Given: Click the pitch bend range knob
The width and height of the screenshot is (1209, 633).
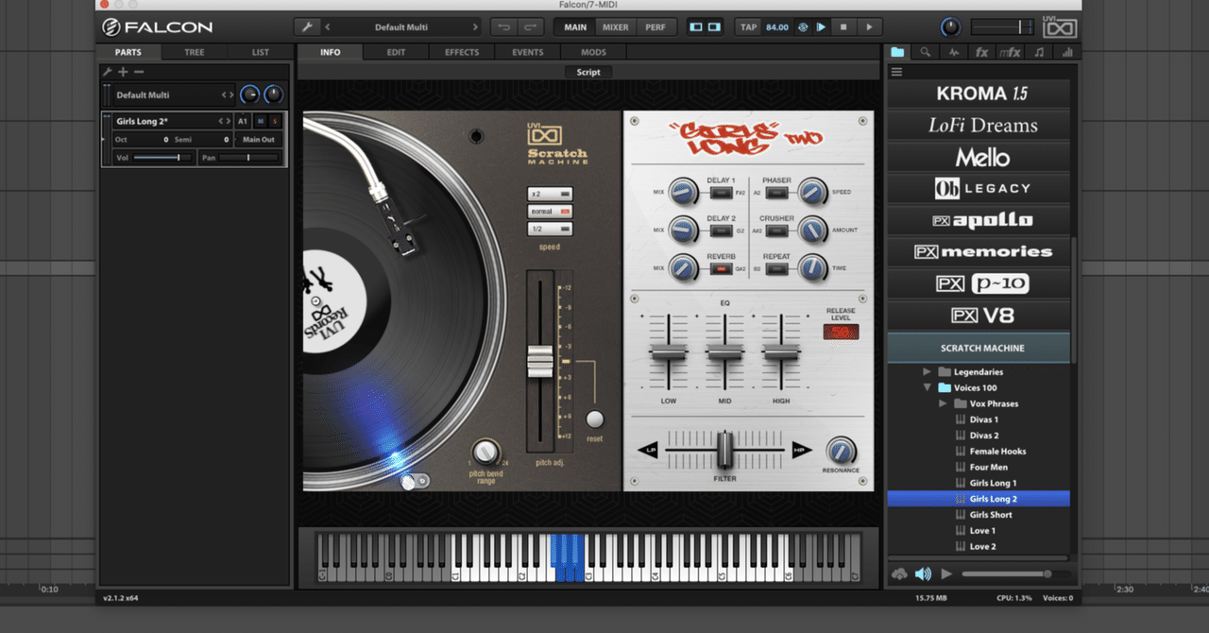Looking at the screenshot, I should [485, 451].
